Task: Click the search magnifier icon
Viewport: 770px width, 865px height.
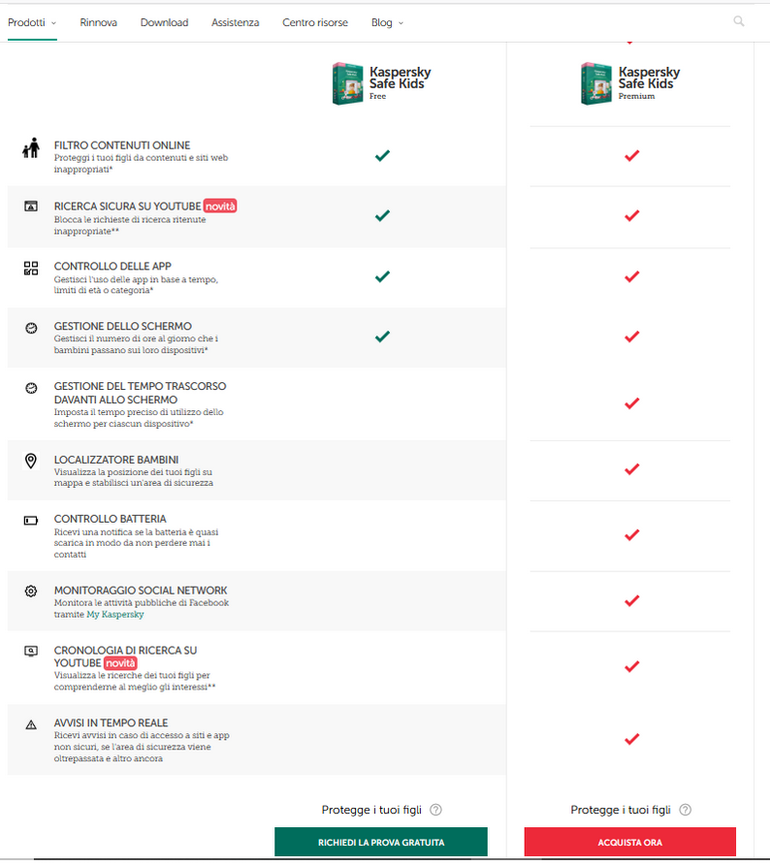Action: click(x=739, y=21)
